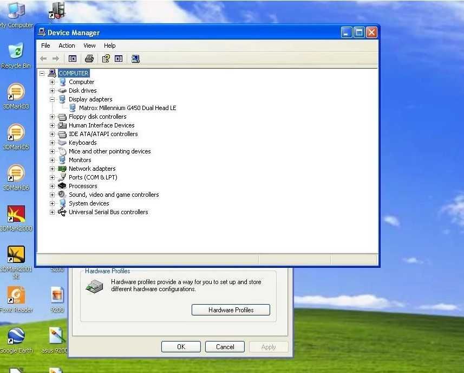Click the USB controllers icon

pos(62,212)
